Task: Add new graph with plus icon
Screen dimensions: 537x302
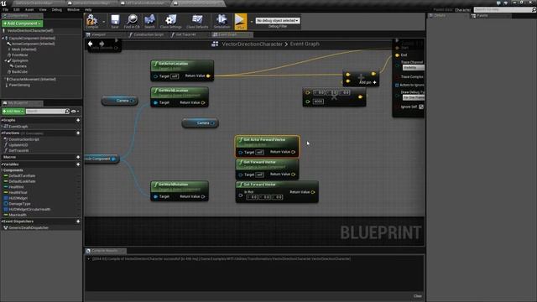Action: tap(78, 120)
